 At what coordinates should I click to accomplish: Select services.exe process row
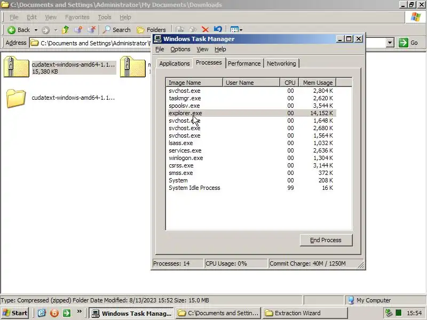click(x=251, y=150)
